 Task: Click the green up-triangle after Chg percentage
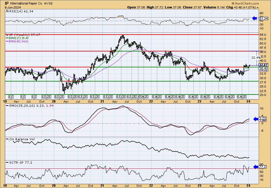(x=257, y=8)
